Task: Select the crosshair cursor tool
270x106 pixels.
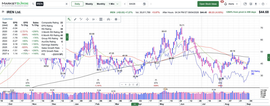Action: pos(87,19)
